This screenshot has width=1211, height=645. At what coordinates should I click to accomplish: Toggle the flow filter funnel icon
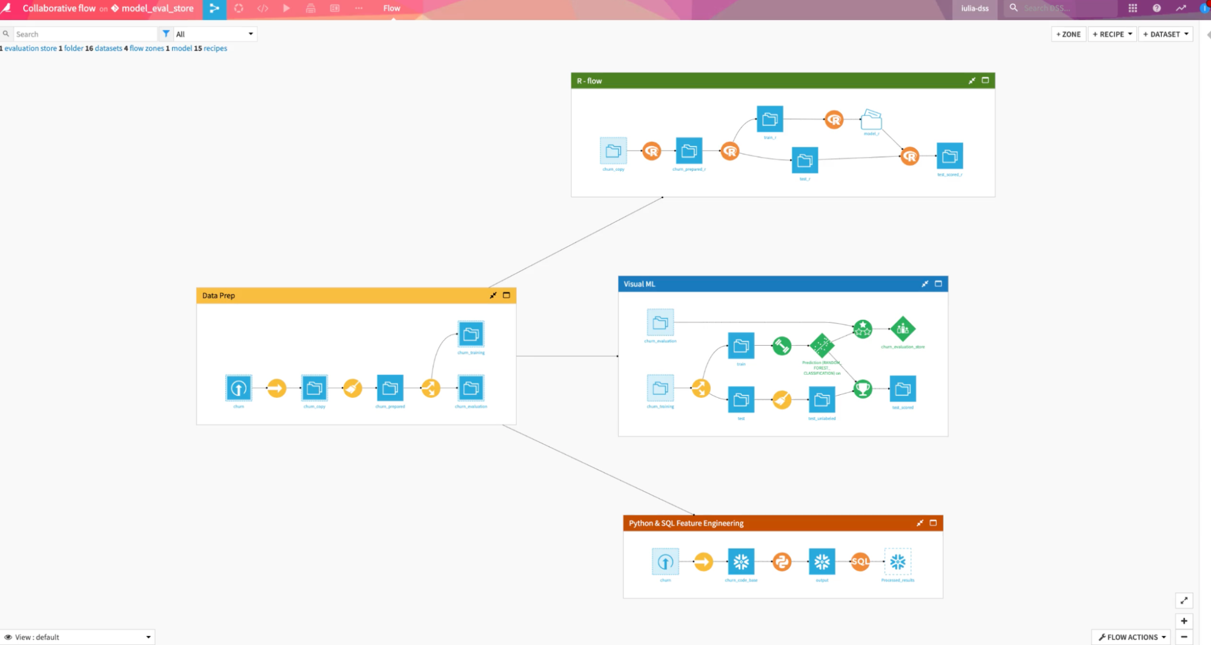coord(166,33)
